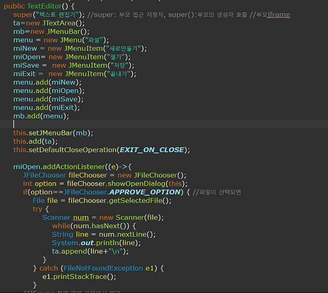
Task: Click the underlined word jframe in comment
Action: 279,15
